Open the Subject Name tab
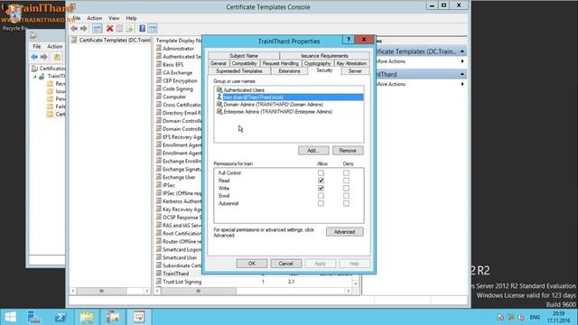Viewport: 578px width, 325px height. (x=244, y=56)
